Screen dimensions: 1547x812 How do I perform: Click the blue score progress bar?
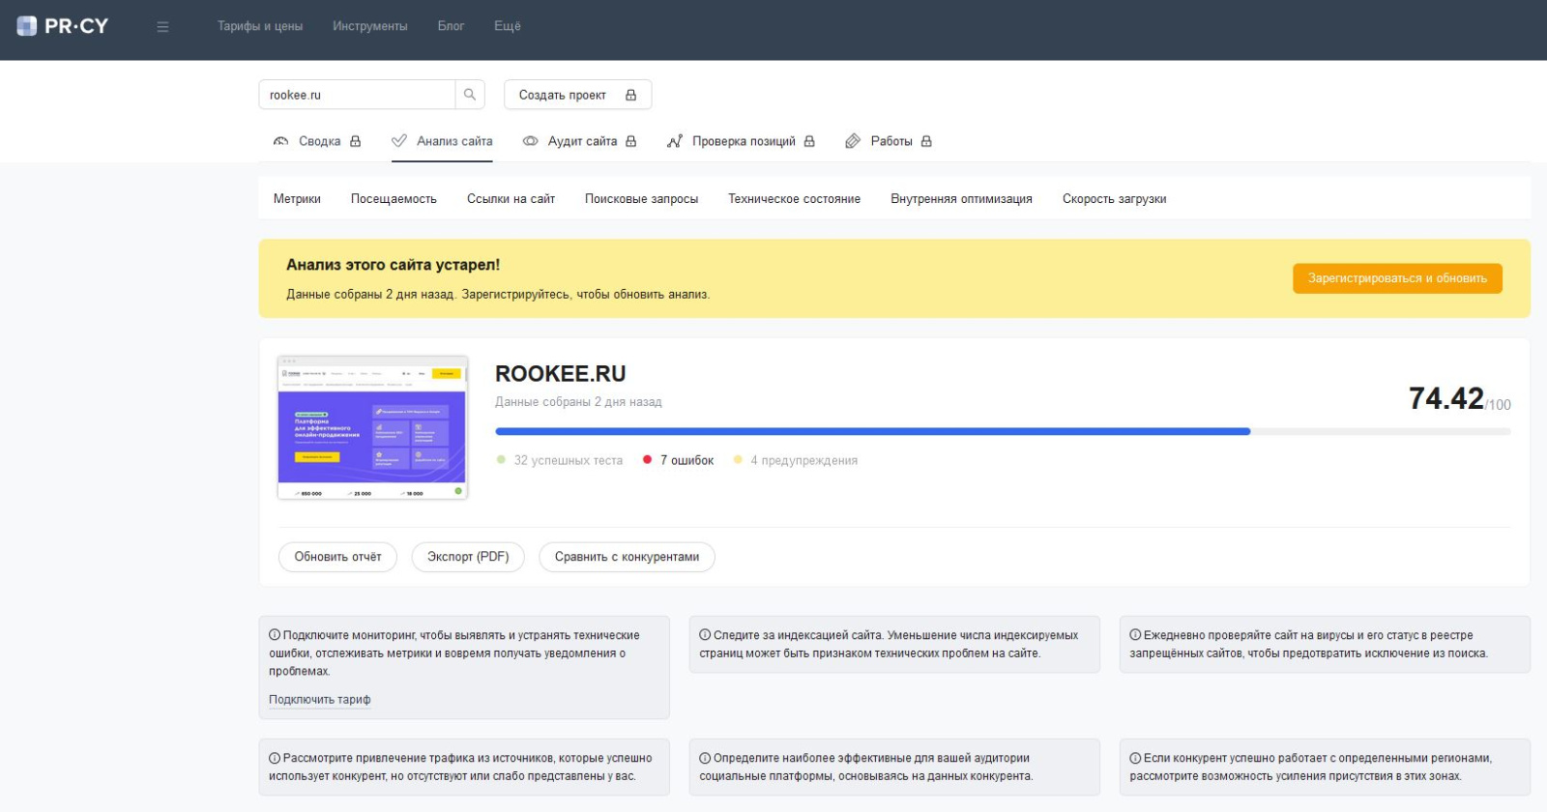click(x=872, y=431)
